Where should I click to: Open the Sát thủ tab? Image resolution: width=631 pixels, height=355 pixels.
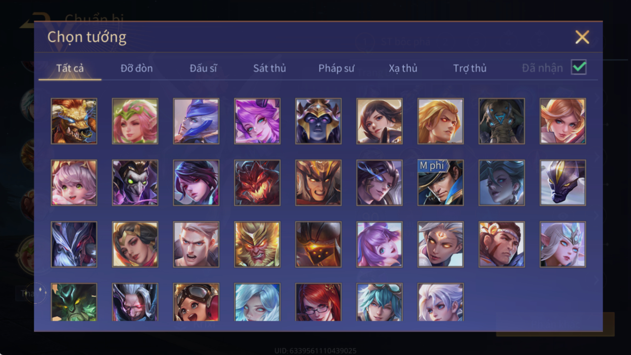pyautogui.click(x=270, y=68)
